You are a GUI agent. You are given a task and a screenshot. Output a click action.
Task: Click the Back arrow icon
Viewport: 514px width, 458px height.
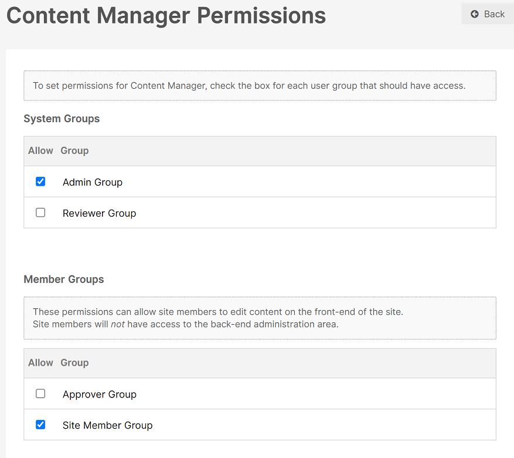474,14
